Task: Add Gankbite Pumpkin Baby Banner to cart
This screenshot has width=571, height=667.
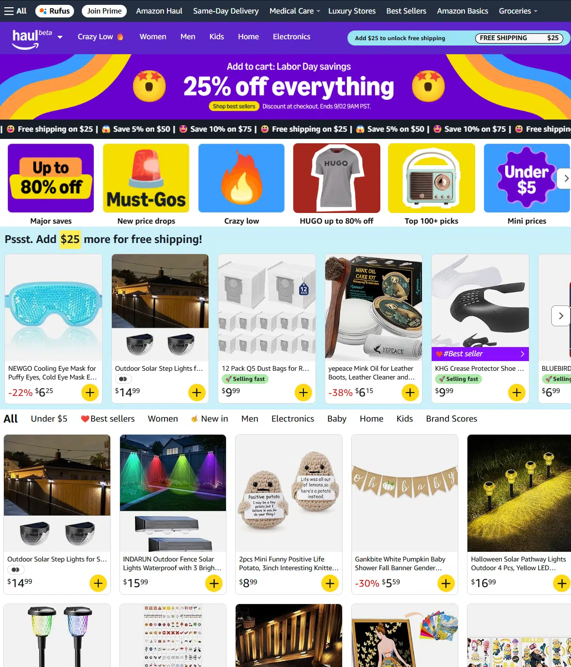Action: pos(446,583)
